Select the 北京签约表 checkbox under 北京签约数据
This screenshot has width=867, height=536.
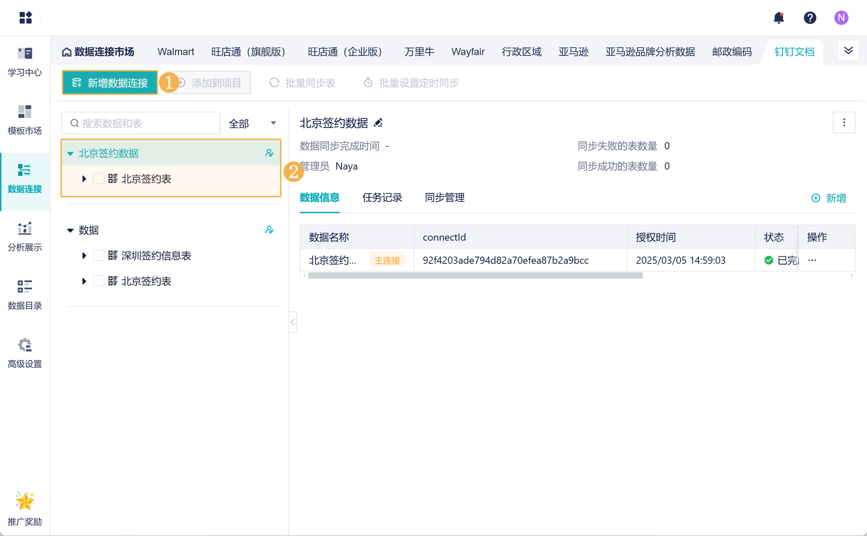pos(98,179)
